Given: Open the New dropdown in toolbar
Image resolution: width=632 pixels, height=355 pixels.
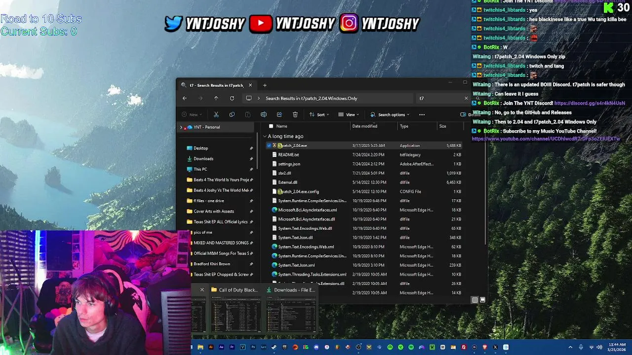Looking at the screenshot, I should tap(192, 114).
